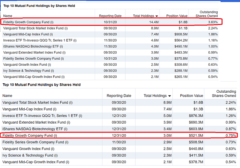Screen dimensions: 240x168
Task: Select the $378.7M position value cell
Action: 196,162
